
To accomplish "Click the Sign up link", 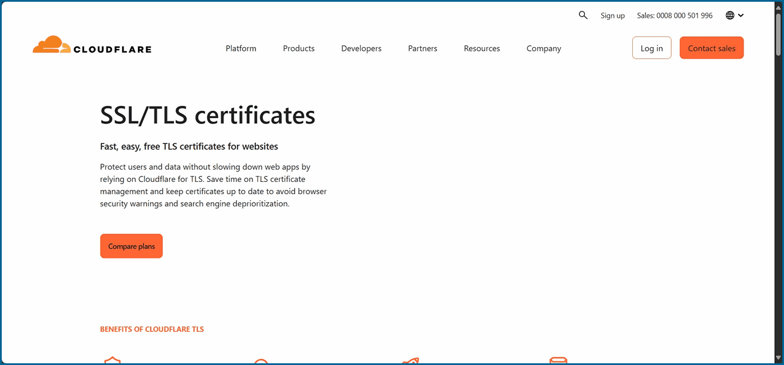I will (x=612, y=15).
